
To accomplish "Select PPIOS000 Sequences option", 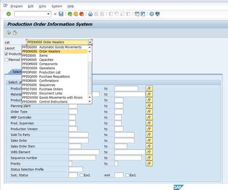I will (x=55, y=85).
